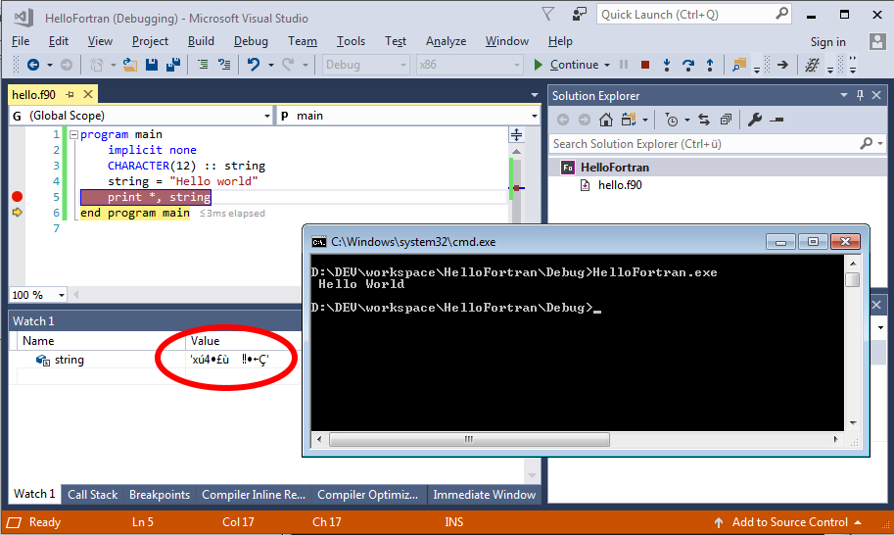Click the Continue debugging button
894x535 pixels.
click(x=566, y=65)
